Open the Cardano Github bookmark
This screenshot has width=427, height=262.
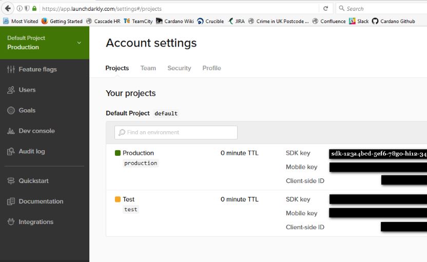pyautogui.click(x=393, y=21)
